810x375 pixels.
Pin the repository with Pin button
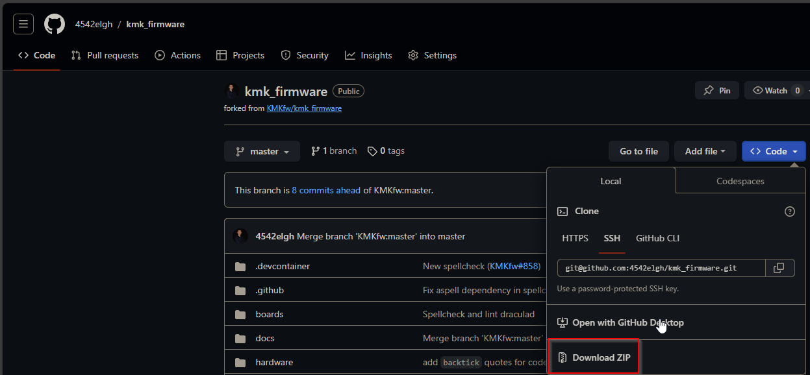click(x=717, y=91)
